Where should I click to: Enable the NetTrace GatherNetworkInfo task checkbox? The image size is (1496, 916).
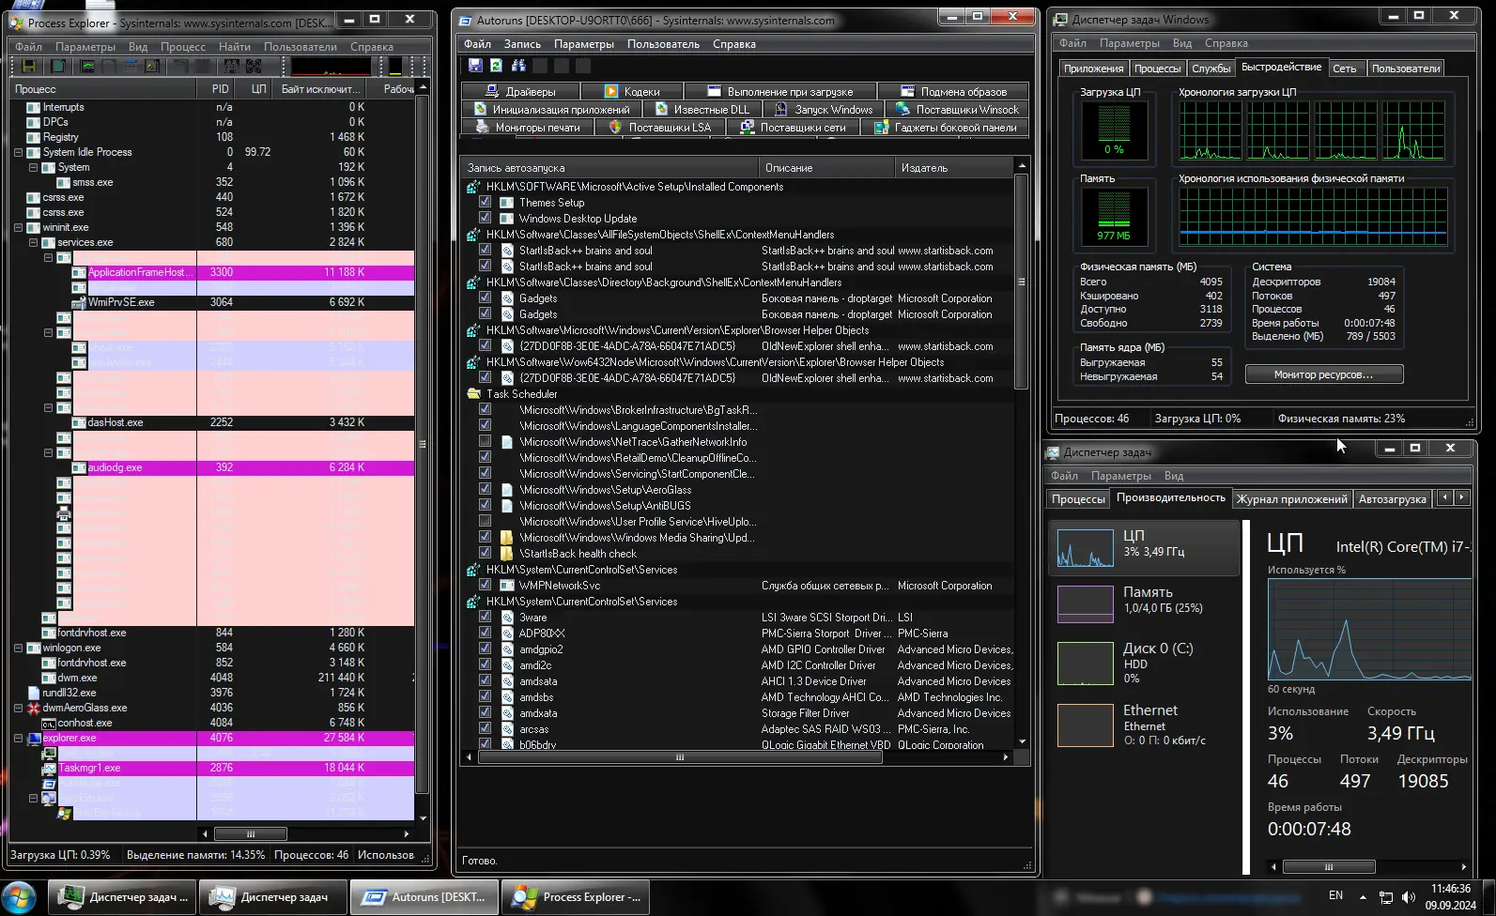[486, 442]
